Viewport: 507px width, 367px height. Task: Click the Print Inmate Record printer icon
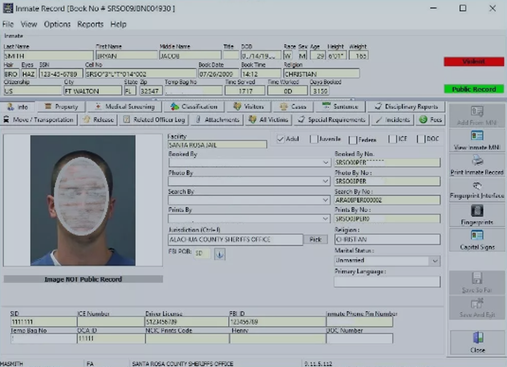477,161
